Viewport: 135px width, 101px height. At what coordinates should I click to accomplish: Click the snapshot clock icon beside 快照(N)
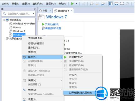[x=24, y=80]
